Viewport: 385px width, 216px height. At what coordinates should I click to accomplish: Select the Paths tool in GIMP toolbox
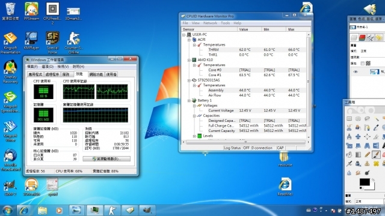[367, 128]
